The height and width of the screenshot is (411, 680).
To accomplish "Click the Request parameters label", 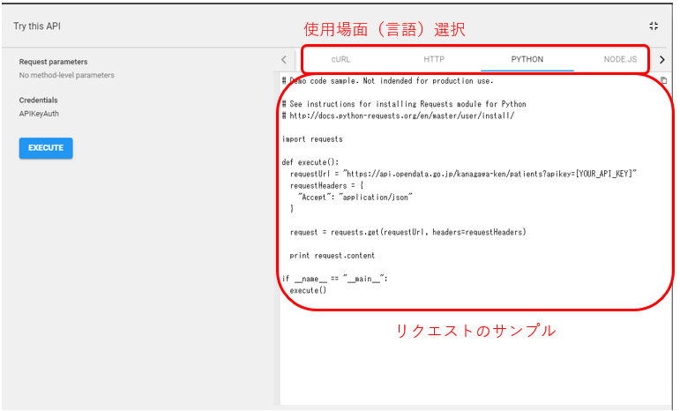I will click(x=53, y=62).
